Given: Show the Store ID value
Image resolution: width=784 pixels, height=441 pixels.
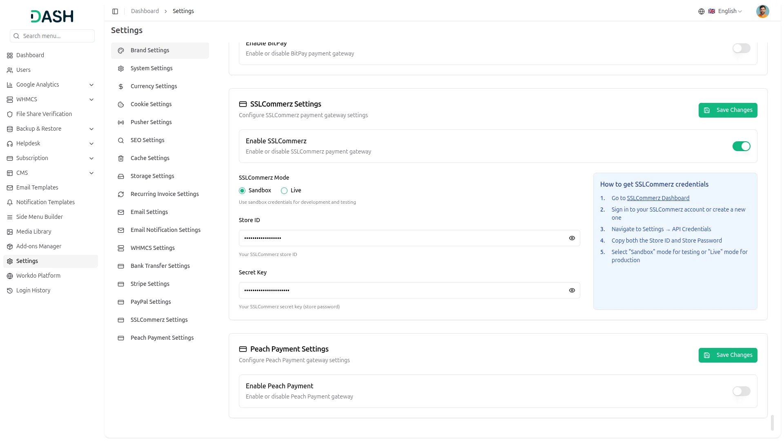Looking at the screenshot, I should tap(572, 238).
